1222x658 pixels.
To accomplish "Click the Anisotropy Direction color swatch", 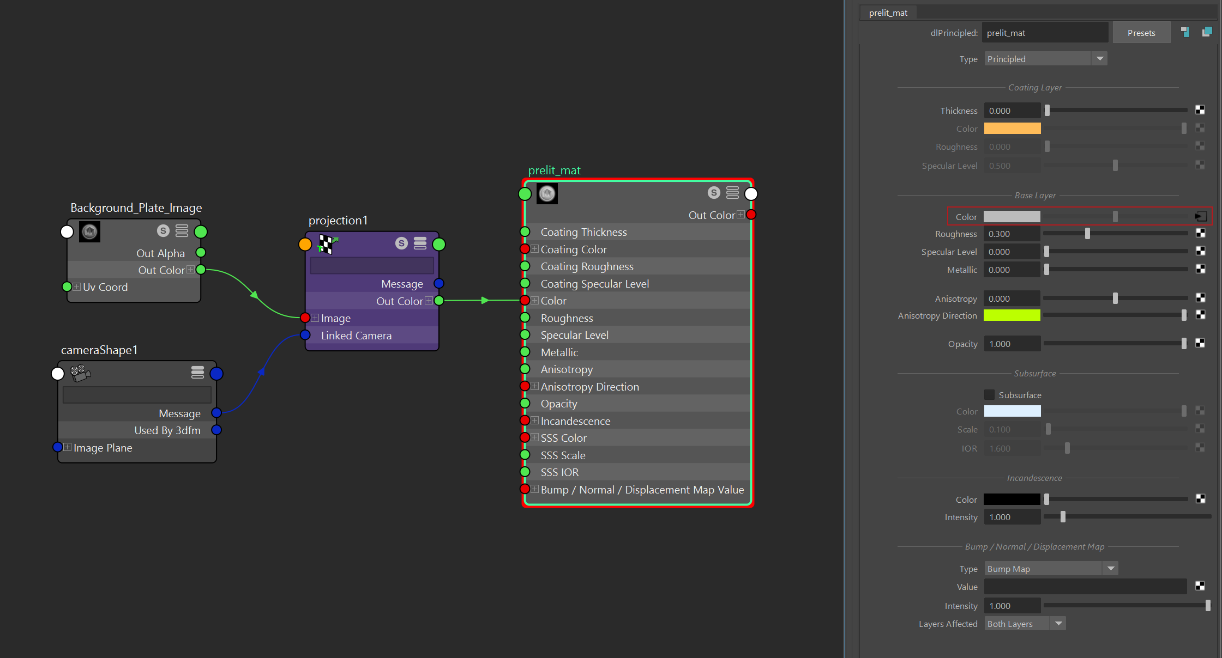I will (1012, 315).
